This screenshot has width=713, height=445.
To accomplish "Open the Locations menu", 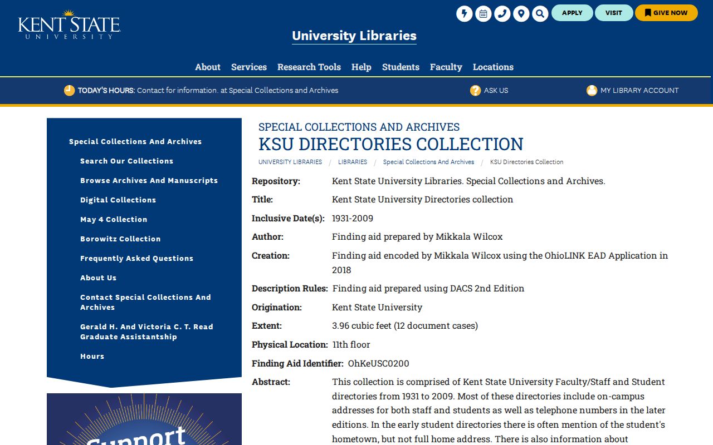I will coord(493,67).
